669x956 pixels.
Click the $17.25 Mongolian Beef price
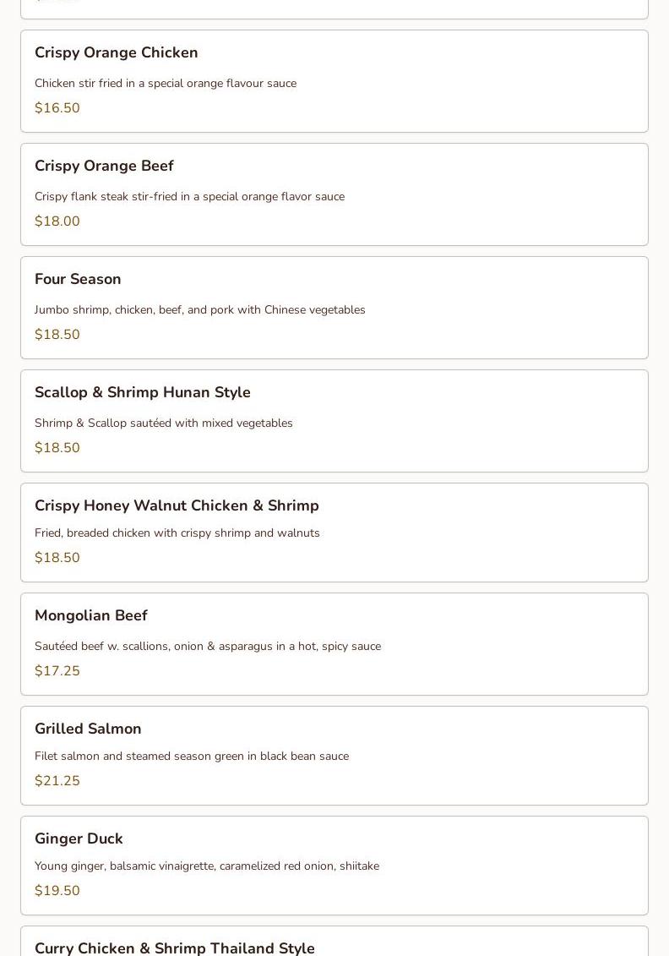[x=57, y=670]
